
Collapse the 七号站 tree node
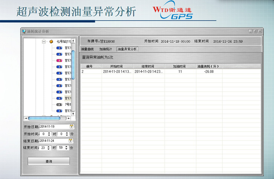pyautogui.click(x=44, y=41)
